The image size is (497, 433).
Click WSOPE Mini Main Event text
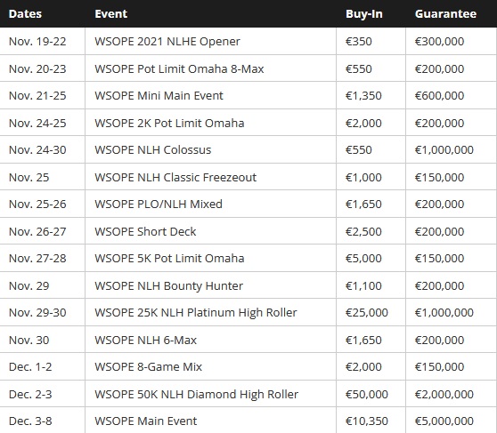[159, 96]
